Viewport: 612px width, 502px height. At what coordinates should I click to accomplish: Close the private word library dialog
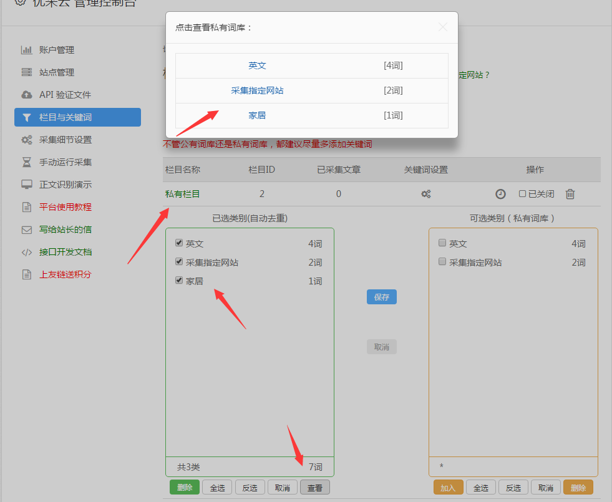tap(443, 27)
